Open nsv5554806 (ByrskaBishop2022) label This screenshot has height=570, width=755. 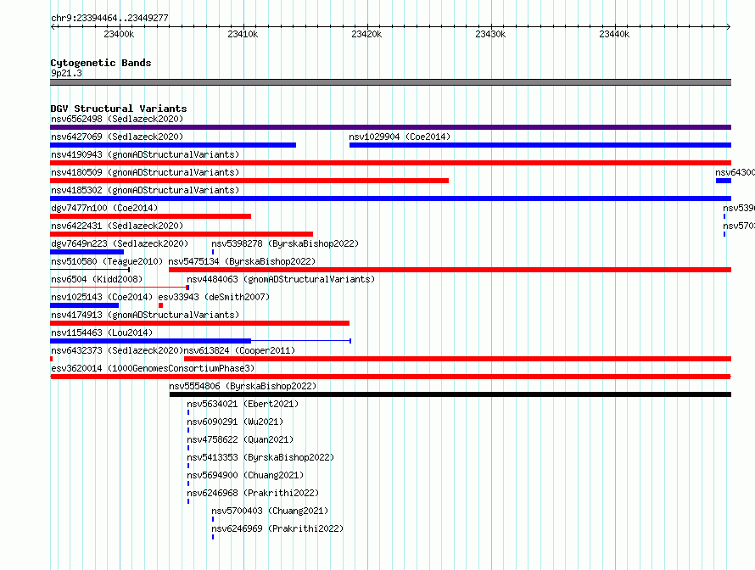[x=243, y=386]
